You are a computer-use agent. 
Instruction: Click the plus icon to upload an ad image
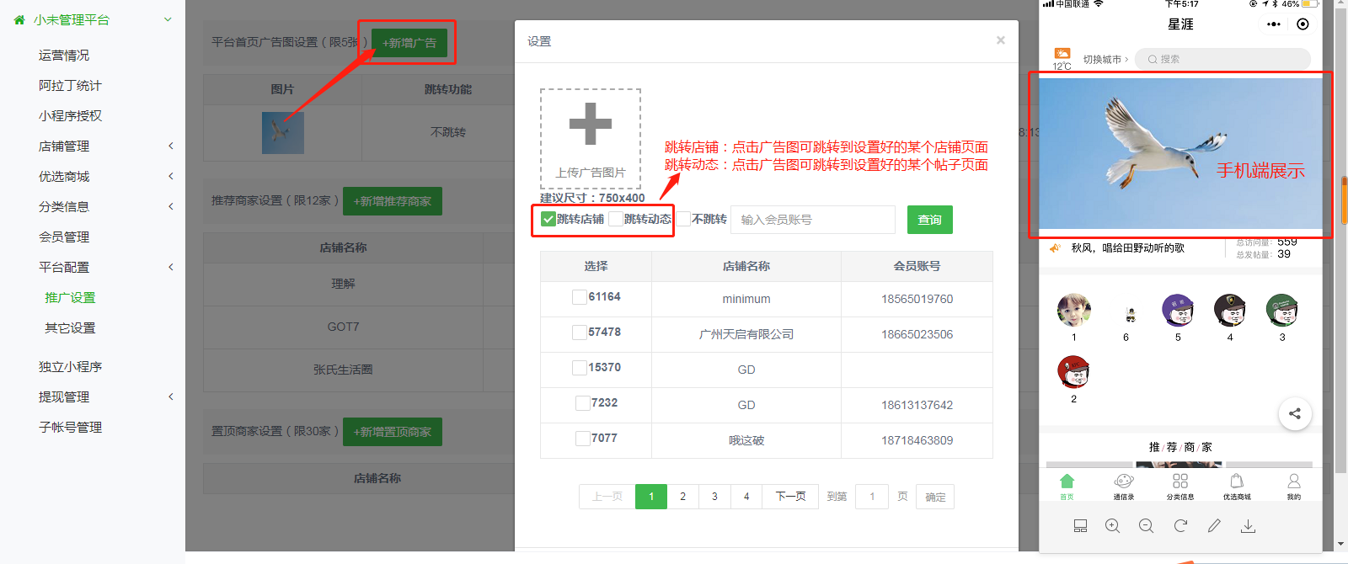click(590, 125)
